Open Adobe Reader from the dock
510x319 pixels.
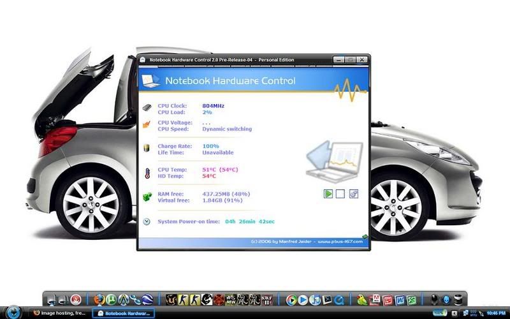tap(375, 299)
